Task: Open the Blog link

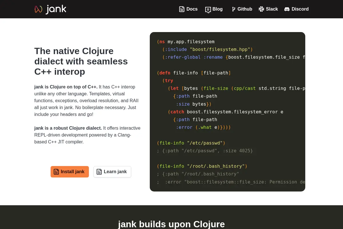Action: [214, 9]
